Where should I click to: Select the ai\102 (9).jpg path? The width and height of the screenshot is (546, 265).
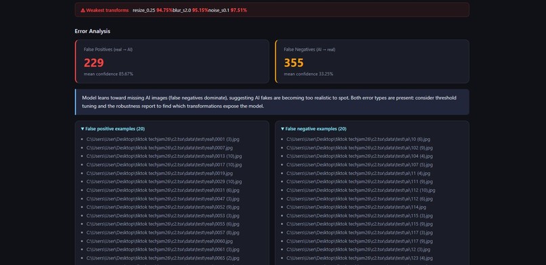pos(360,148)
